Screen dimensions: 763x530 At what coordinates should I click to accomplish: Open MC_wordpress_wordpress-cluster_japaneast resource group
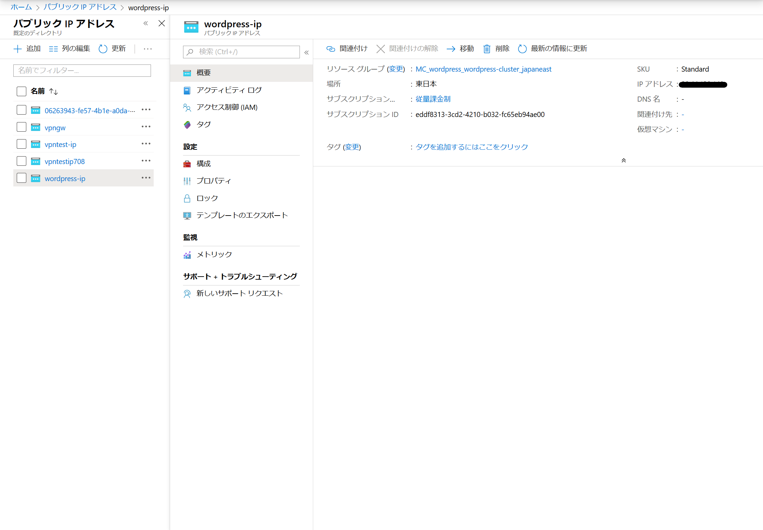[x=483, y=69]
